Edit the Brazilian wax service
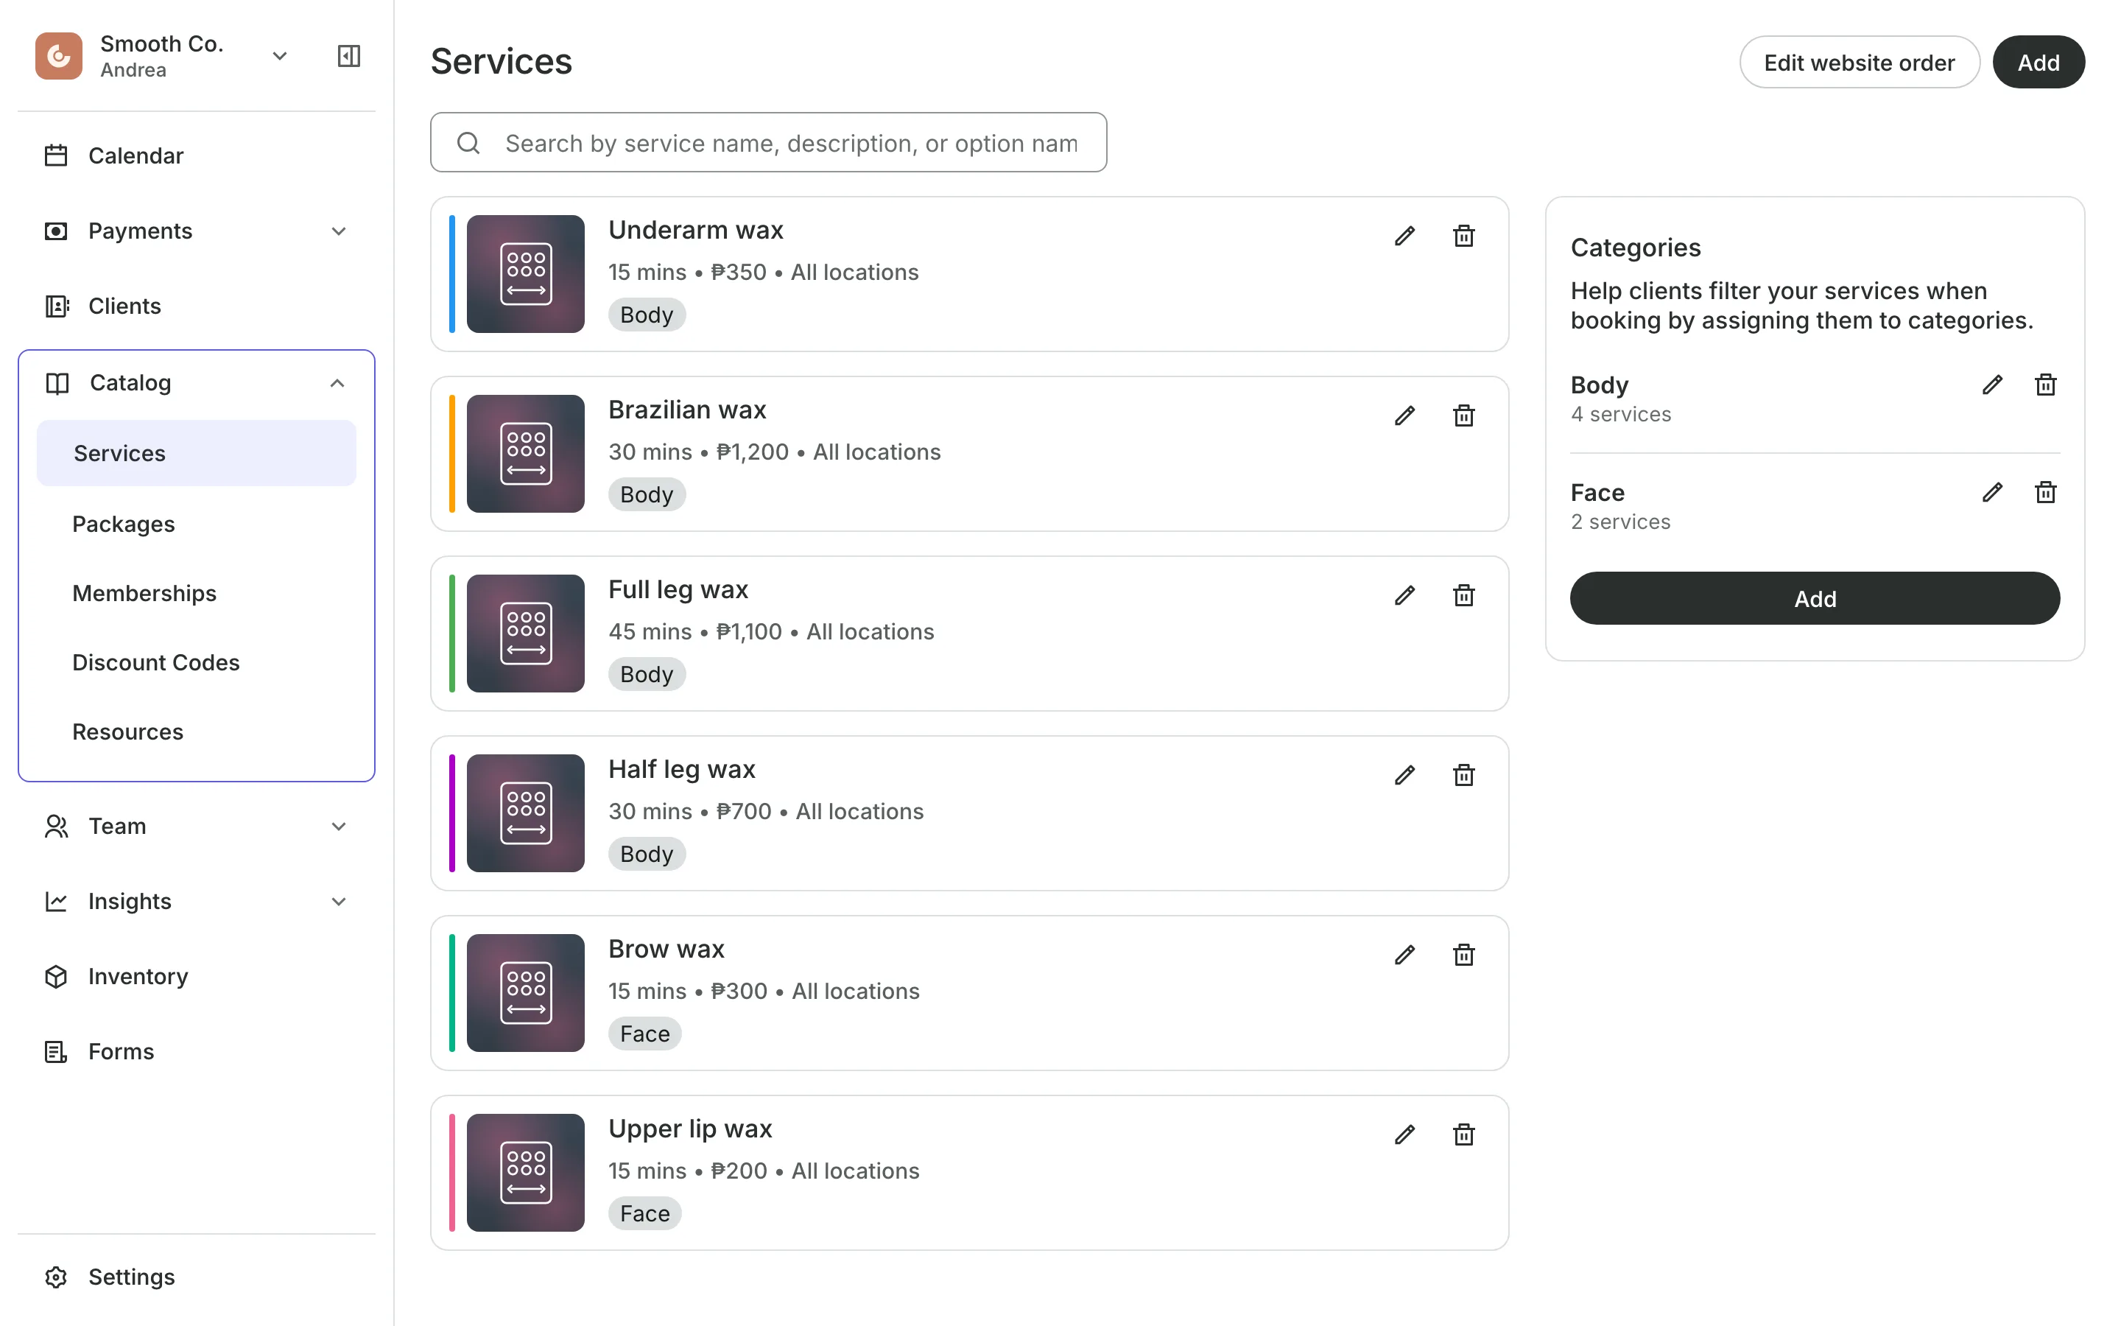The height and width of the screenshot is (1326, 2121). [1404, 415]
